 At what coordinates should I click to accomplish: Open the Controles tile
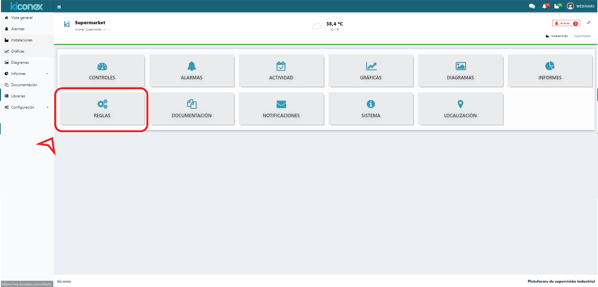(x=102, y=71)
